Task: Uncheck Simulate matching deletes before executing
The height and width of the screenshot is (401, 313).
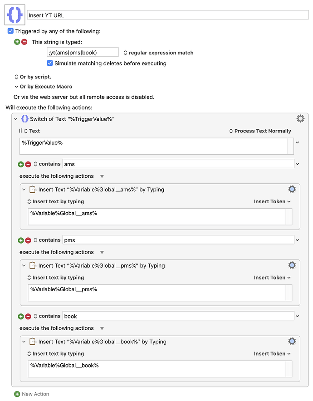Action: tap(50, 63)
